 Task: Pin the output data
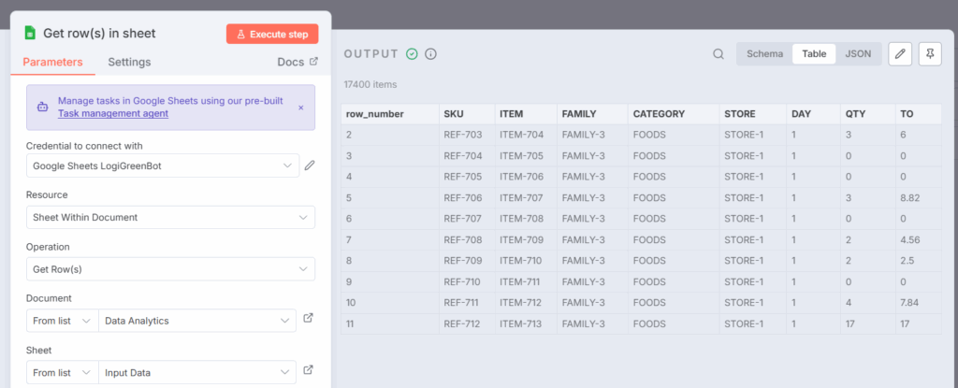930,54
